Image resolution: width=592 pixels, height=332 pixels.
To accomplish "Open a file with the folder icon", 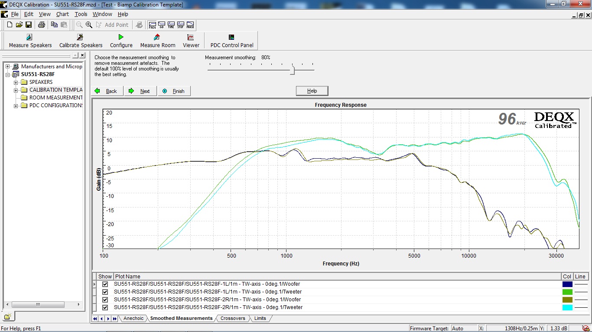I will (19, 25).
